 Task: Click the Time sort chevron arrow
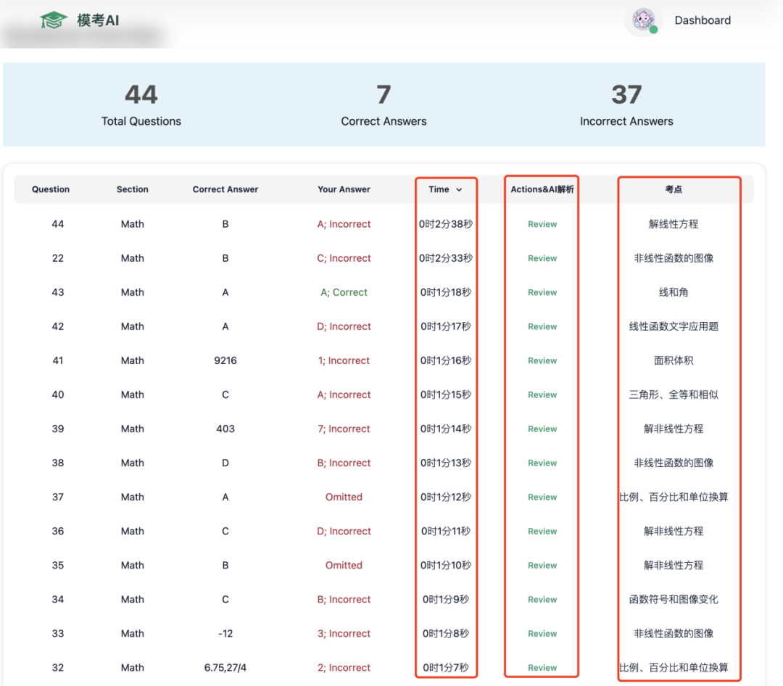[x=459, y=189]
